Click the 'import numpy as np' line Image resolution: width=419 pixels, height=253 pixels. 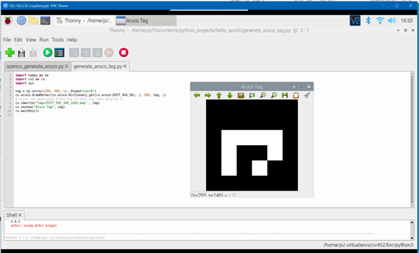tap(32, 76)
